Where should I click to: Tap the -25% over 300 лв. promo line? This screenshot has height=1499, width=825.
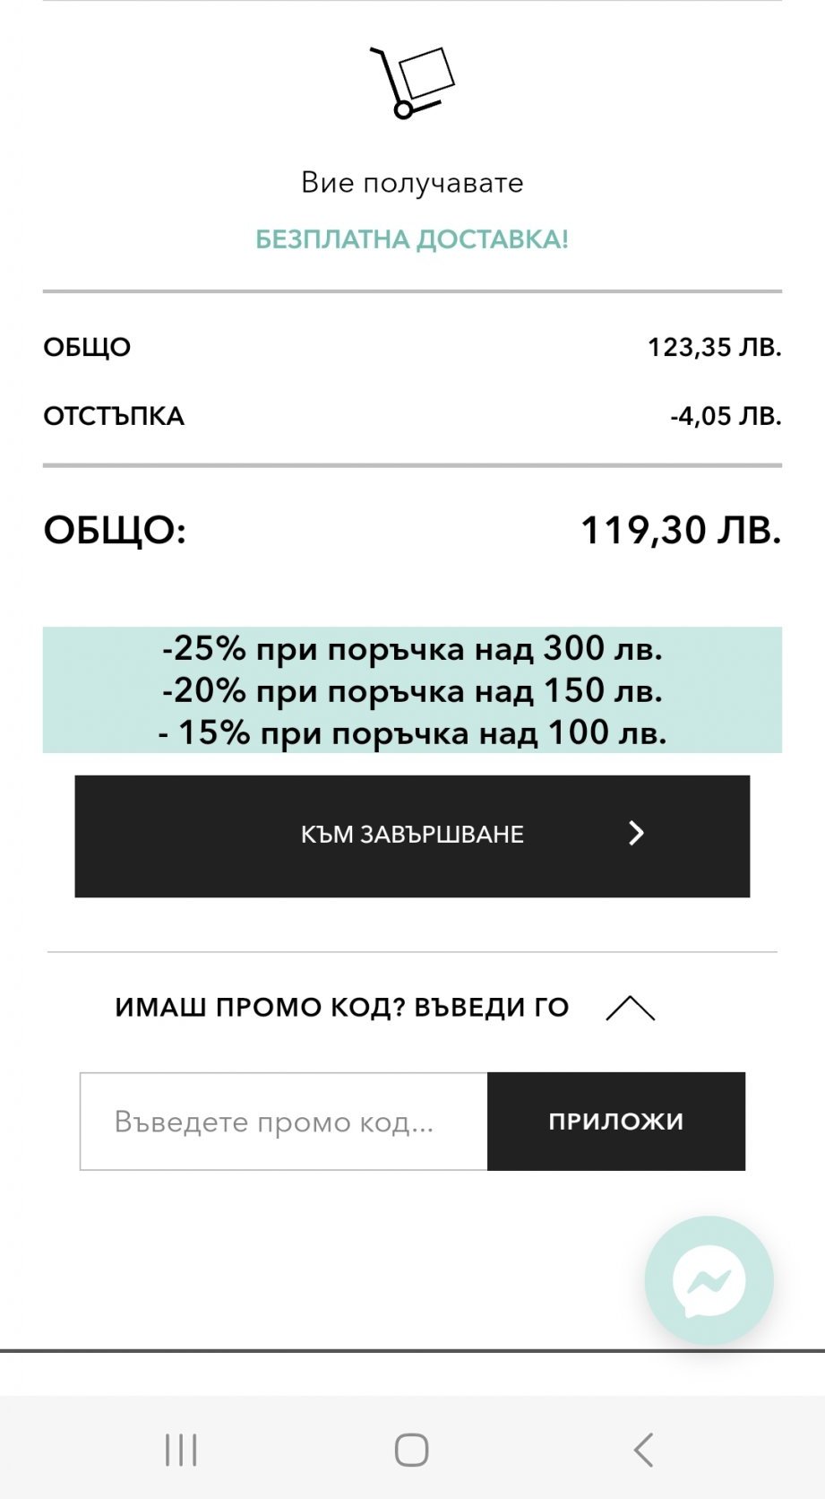tap(412, 648)
